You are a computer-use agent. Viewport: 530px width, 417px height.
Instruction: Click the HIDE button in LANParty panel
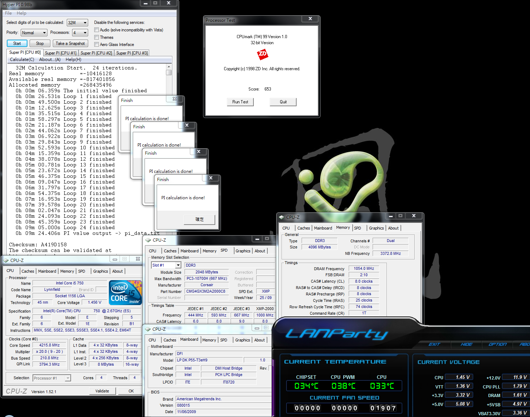coord(466,344)
